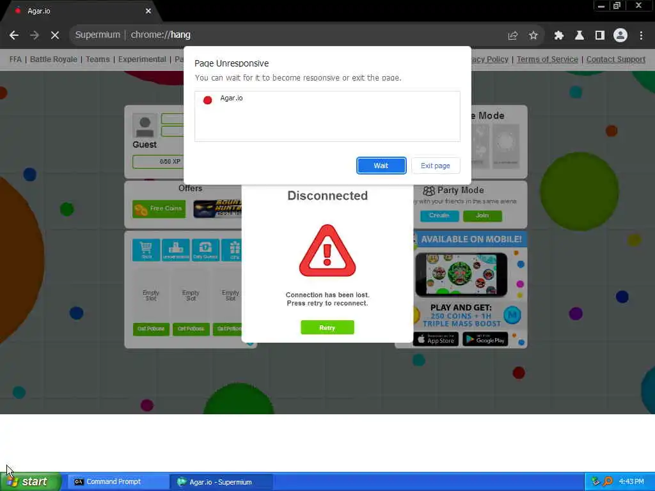Screen dimensions: 655x491
Task: Click the Google Play download badge
Action: pos(485,339)
